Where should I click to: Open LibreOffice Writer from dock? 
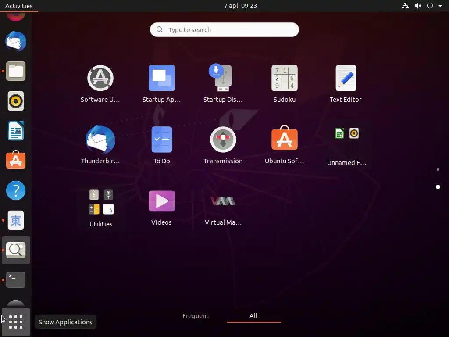click(x=16, y=131)
